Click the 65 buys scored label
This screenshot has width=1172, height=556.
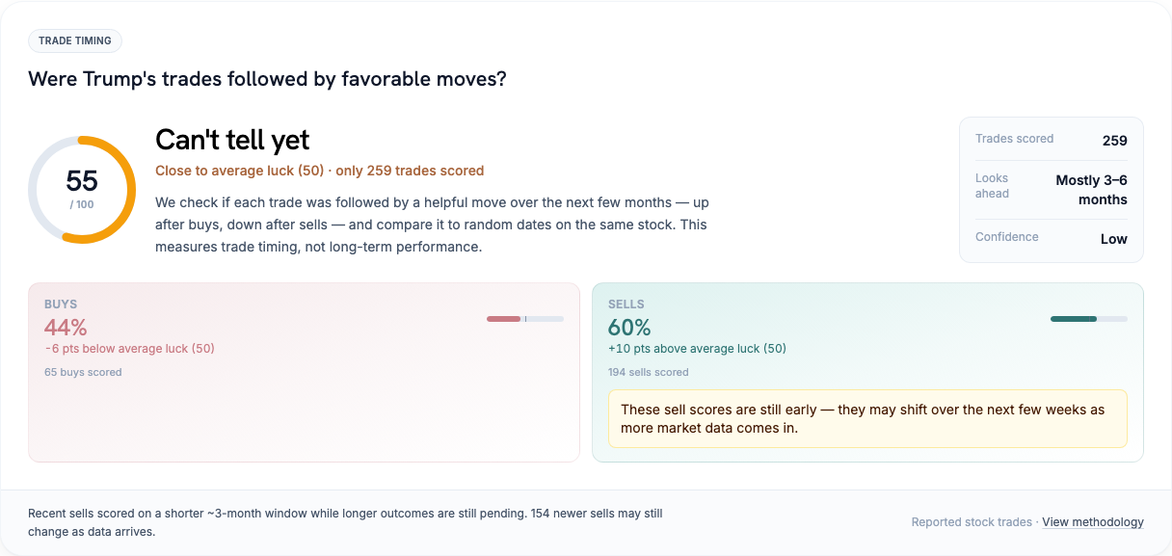(x=83, y=372)
